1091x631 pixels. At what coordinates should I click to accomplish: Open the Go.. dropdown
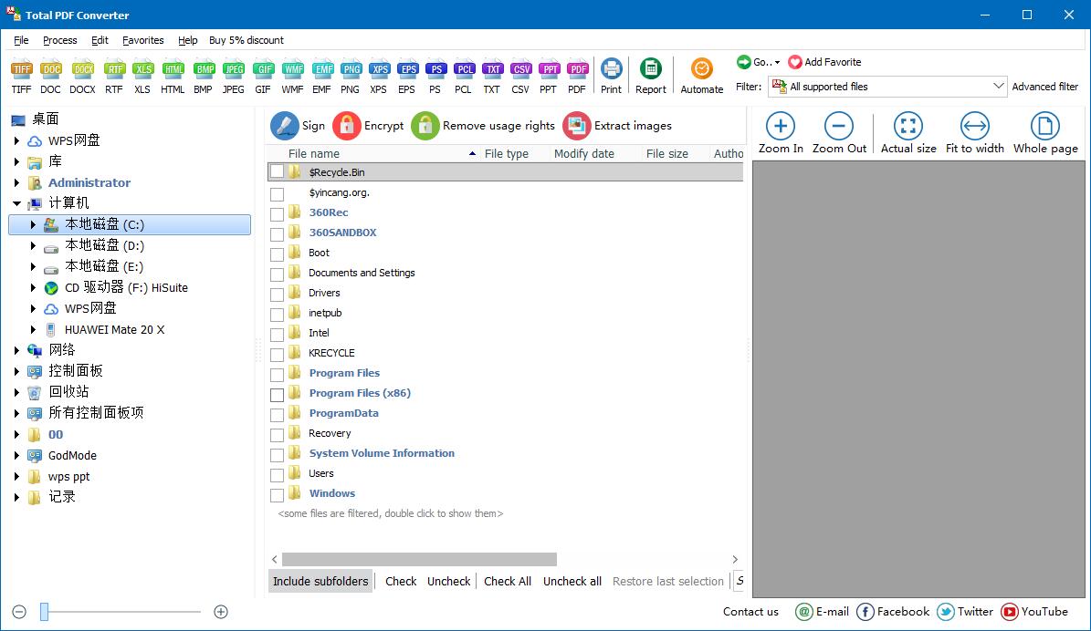click(759, 62)
